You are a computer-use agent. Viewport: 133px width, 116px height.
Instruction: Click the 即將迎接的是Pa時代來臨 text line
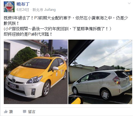tap(28, 34)
